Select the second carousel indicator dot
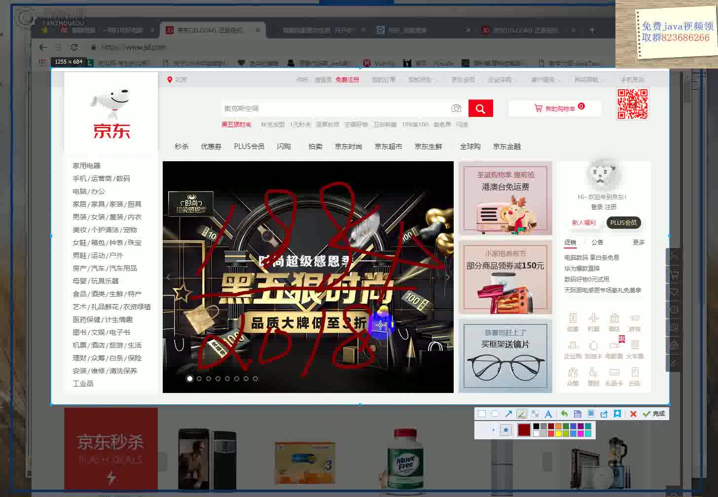The image size is (718, 497). [x=199, y=379]
